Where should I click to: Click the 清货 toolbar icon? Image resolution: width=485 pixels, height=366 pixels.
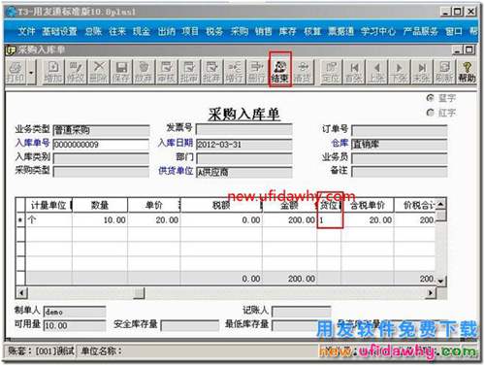pyautogui.click(x=303, y=72)
